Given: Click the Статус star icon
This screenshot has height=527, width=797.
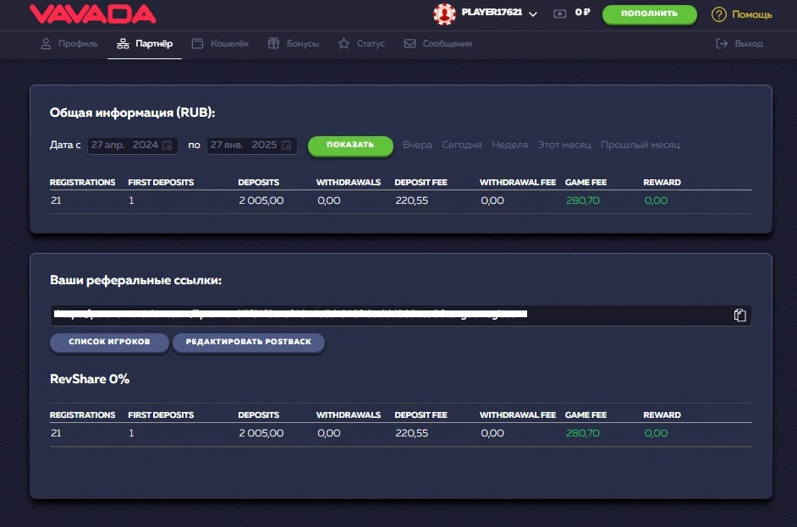Looking at the screenshot, I should 344,44.
